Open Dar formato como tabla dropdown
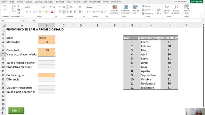Viewport: 205px width, 115px height. point(126,9)
